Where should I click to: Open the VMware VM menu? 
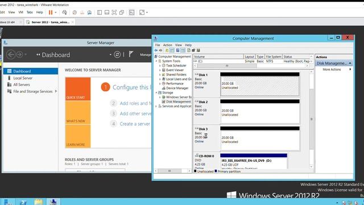20,13
